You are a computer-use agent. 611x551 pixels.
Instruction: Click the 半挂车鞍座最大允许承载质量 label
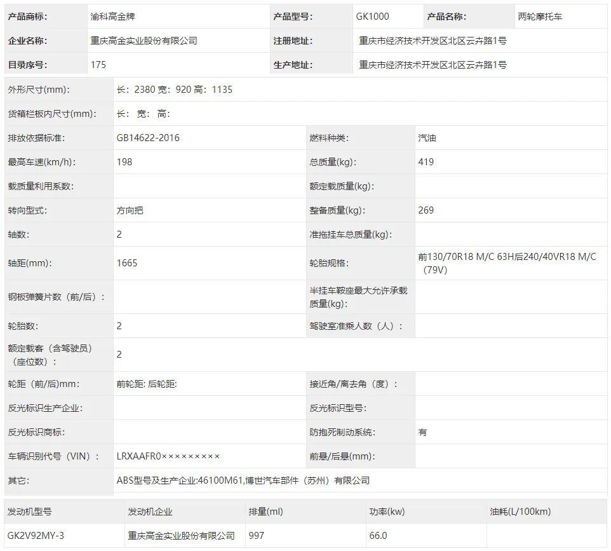pos(358,297)
